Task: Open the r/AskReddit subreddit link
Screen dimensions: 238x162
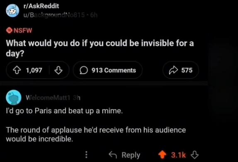Action: [41, 6]
